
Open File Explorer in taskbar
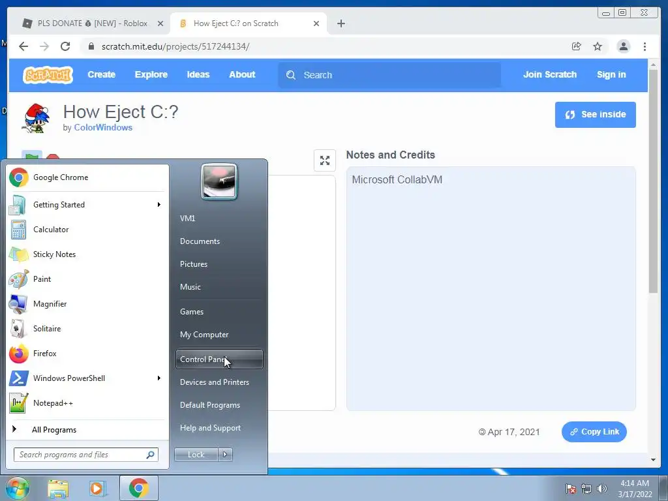coord(58,488)
